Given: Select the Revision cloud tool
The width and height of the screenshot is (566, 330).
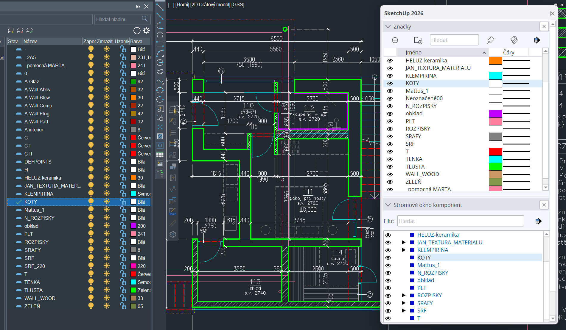Looking at the screenshot, I should 160,72.
